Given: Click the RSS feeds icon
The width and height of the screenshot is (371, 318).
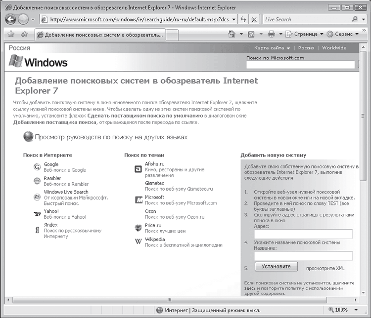Looking at the screenshot, I should [251, 34].
